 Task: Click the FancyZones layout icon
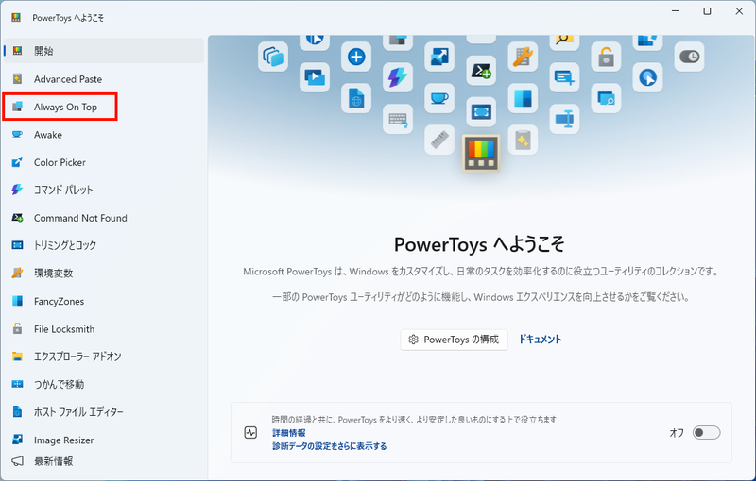[17, 301]
